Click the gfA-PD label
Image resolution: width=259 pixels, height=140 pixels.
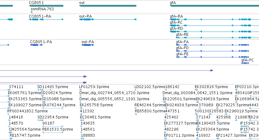click(182, 48)
